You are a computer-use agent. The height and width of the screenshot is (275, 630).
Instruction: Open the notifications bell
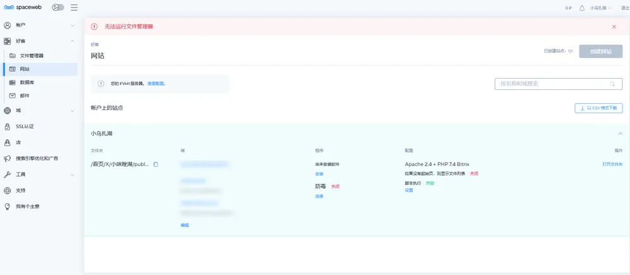point(581,8)
